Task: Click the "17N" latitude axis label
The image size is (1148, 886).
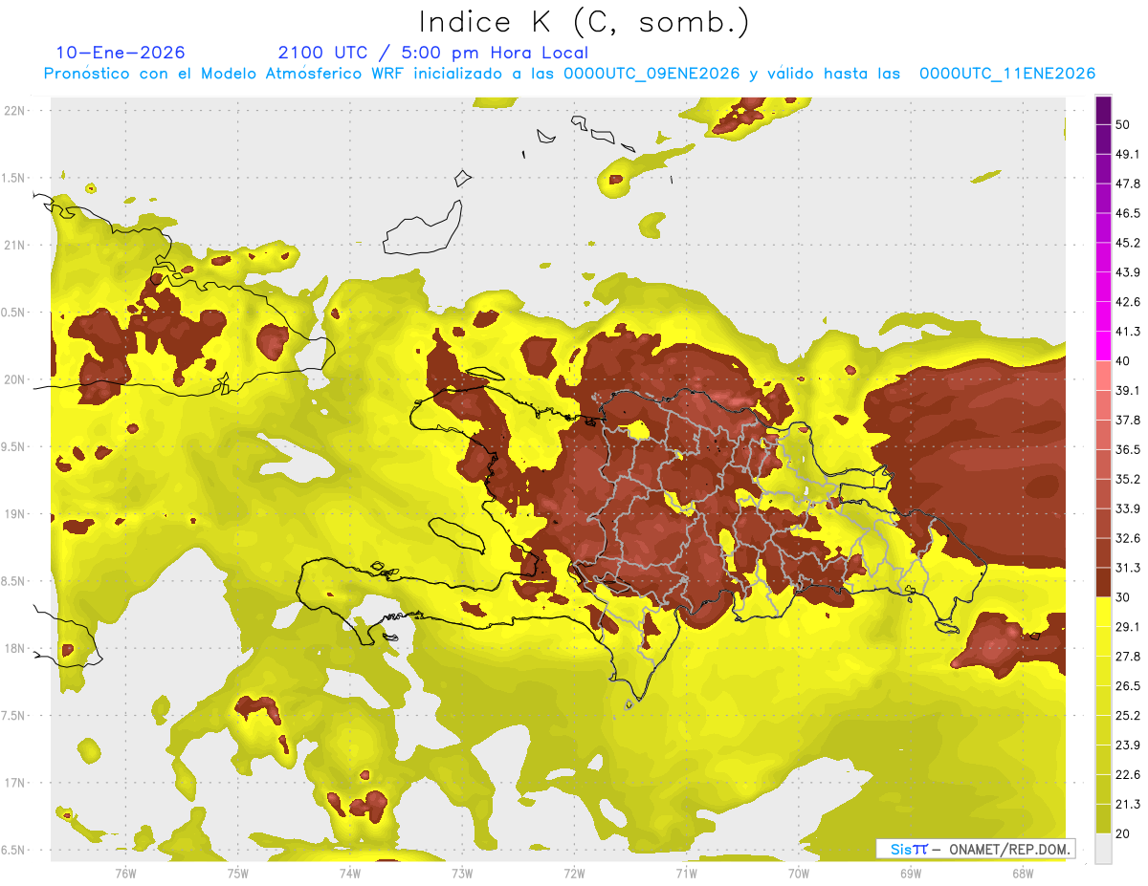Action: pos(16,783)
